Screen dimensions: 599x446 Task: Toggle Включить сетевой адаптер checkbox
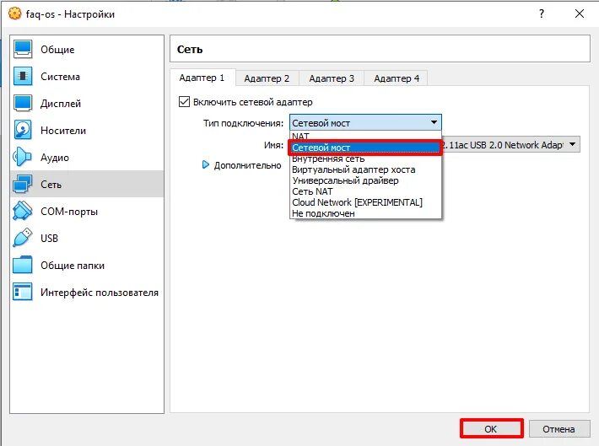184,102
